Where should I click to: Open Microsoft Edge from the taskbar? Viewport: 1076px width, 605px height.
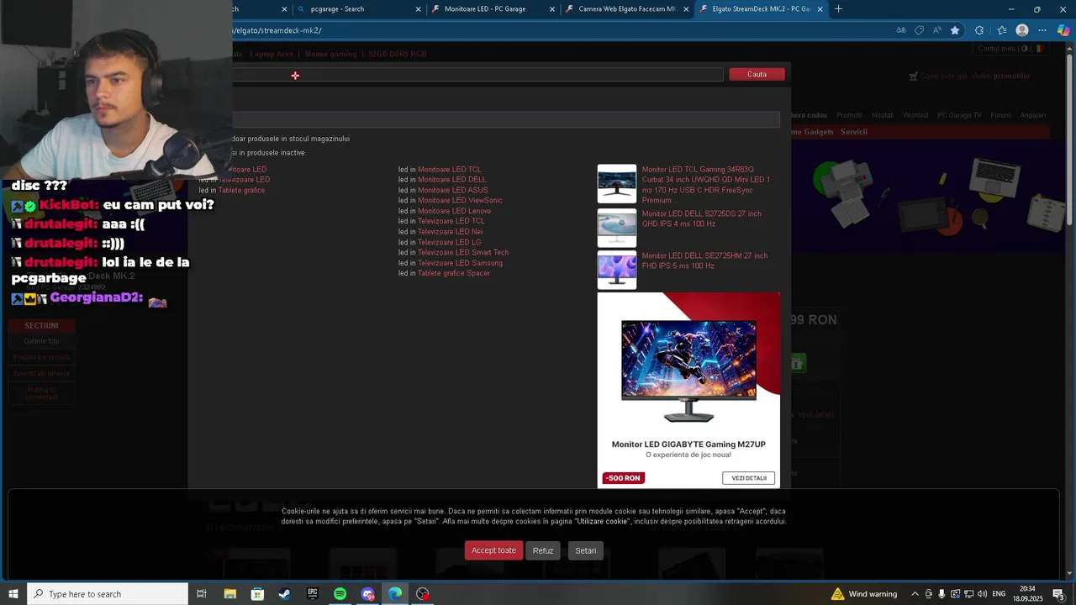coord(395,594)
